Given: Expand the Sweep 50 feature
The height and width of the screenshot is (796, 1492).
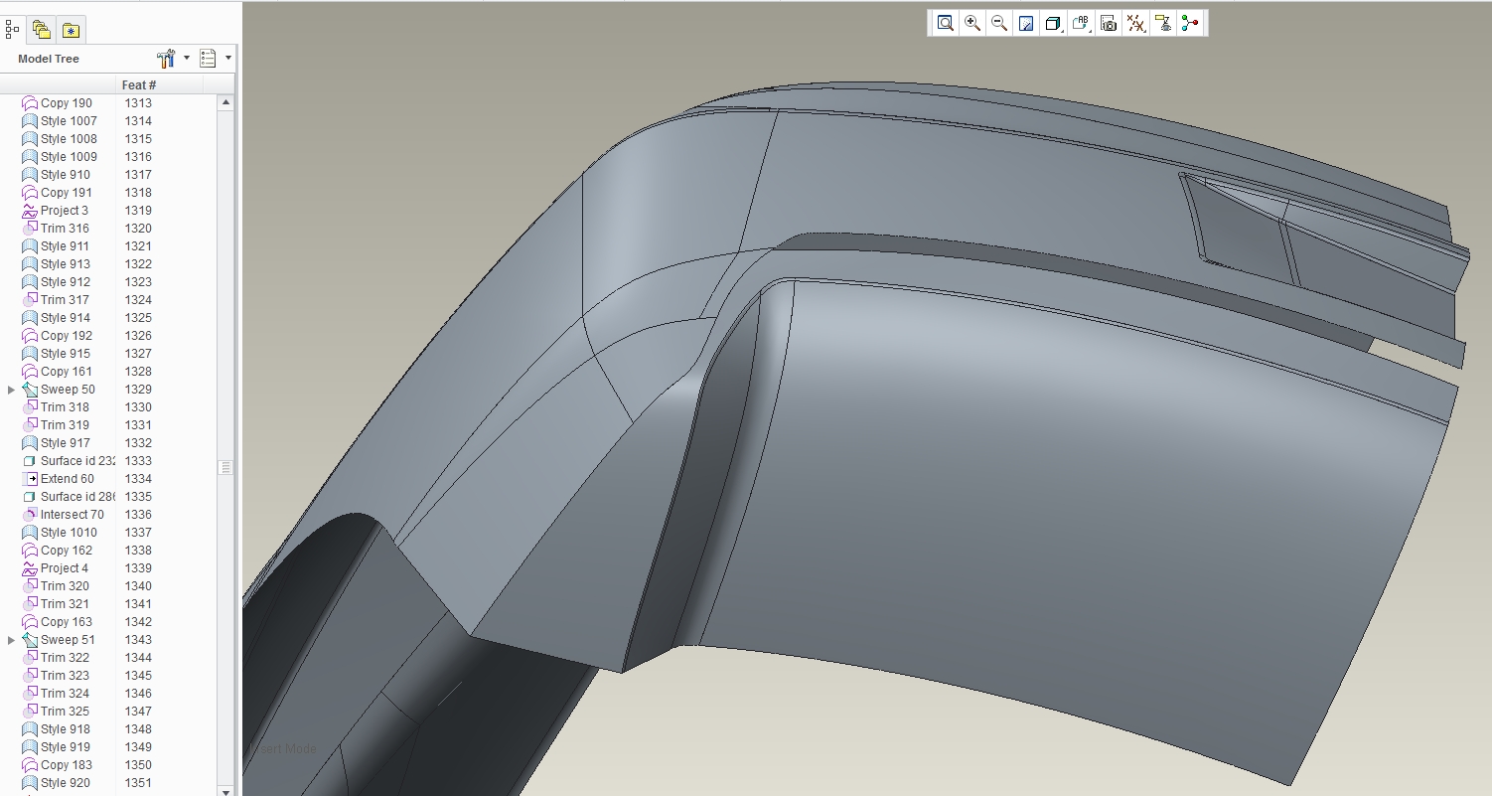Looking at the screenshot, I should pyautogui.click(x=11, y=390).
